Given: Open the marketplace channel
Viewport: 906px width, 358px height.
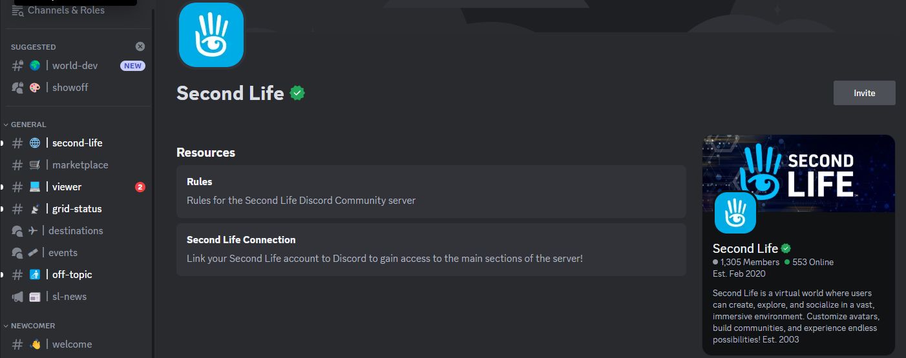Looking at the screenshot, I should pyautogui.click(x=80, y=165).
